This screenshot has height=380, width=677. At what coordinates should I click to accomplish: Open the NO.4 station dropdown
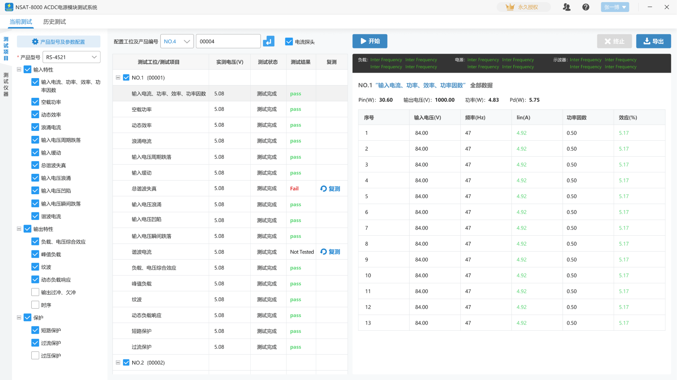coord(177,42)
